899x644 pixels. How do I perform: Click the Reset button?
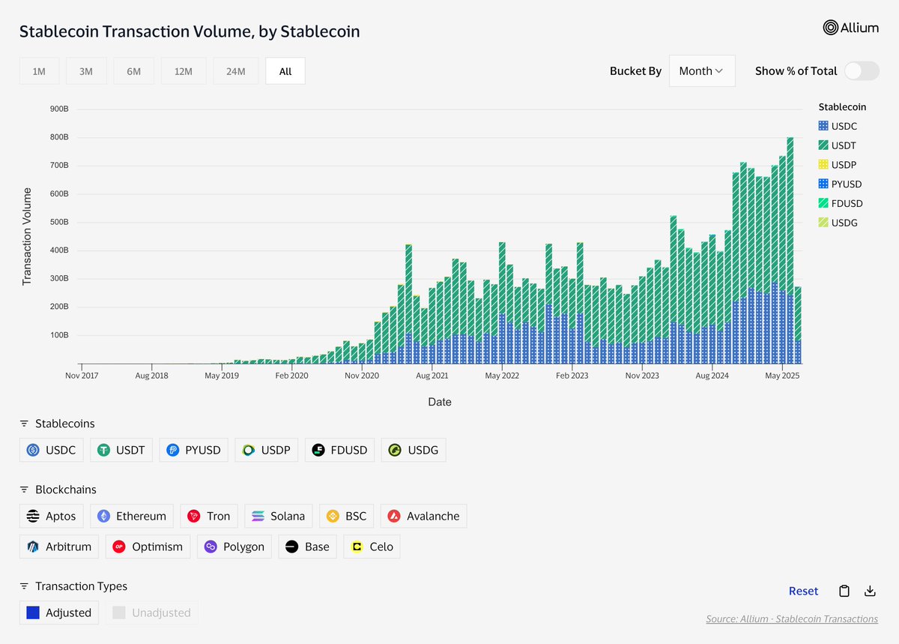803,591
